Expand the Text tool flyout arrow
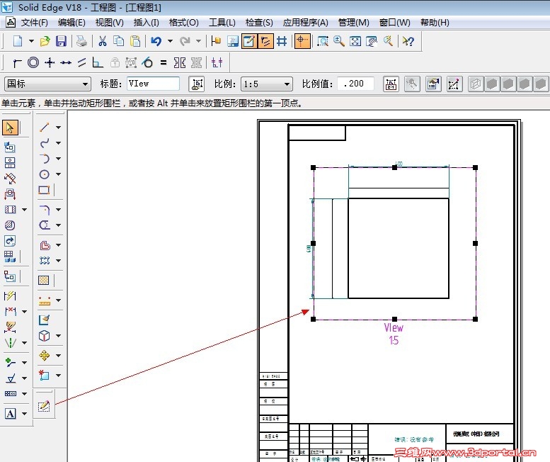 click(25, 414)
